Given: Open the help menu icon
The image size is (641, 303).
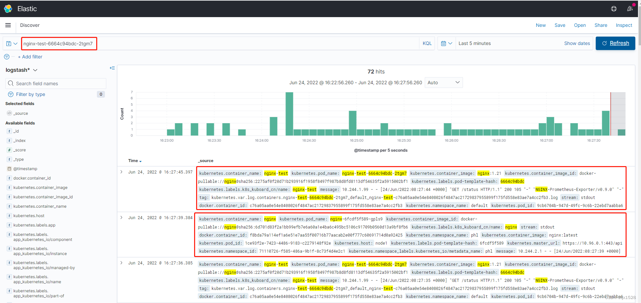Looking at the screenshot, I should pyautogui.click(x=614, y=9).
